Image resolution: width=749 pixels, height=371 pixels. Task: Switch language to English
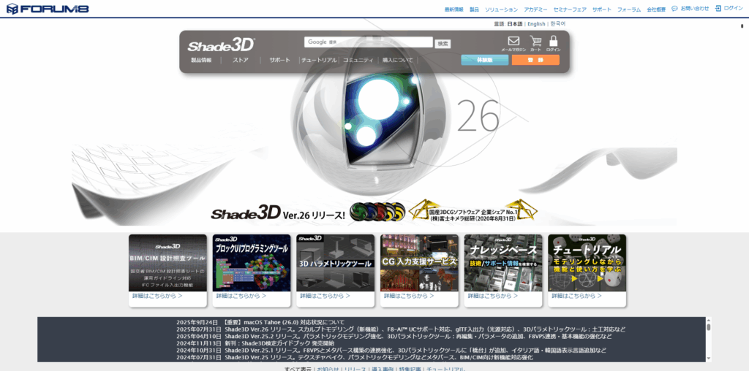pos(536,24)
